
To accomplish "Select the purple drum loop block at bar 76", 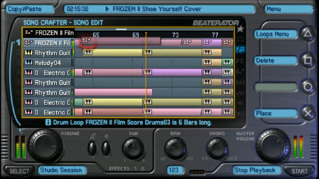I will pyautogui.click(x=212, y=43).
